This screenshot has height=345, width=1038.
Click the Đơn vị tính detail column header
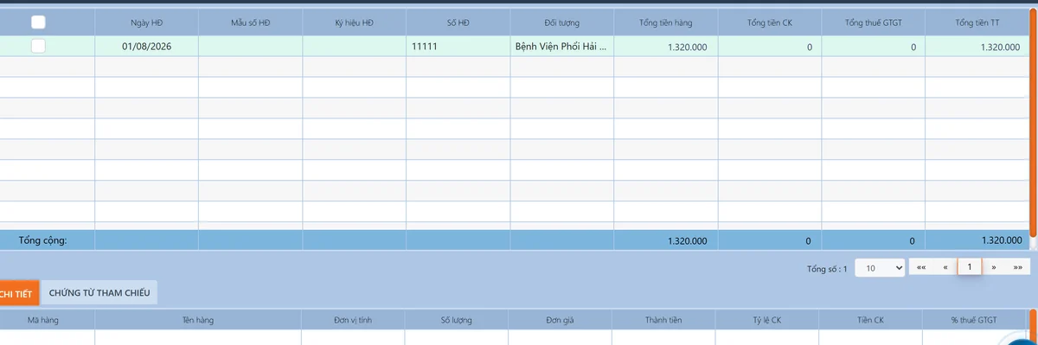(353, 320)
